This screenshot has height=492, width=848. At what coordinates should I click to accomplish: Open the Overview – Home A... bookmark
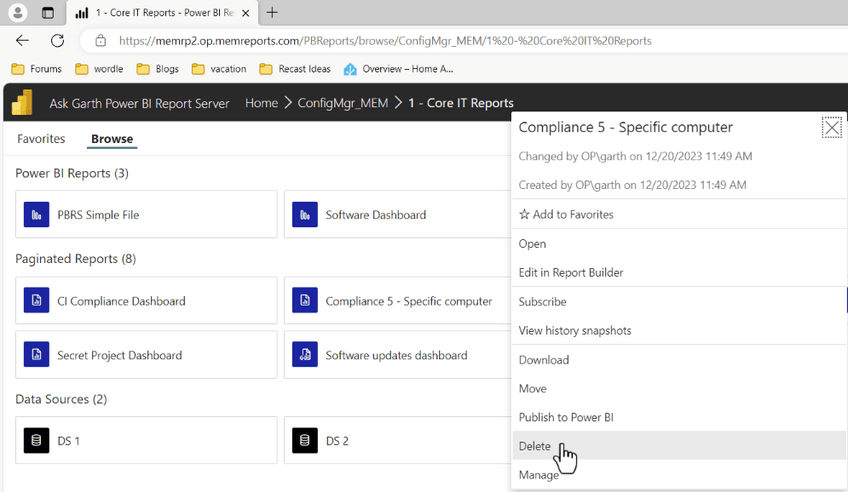click(x=399, y=69)
